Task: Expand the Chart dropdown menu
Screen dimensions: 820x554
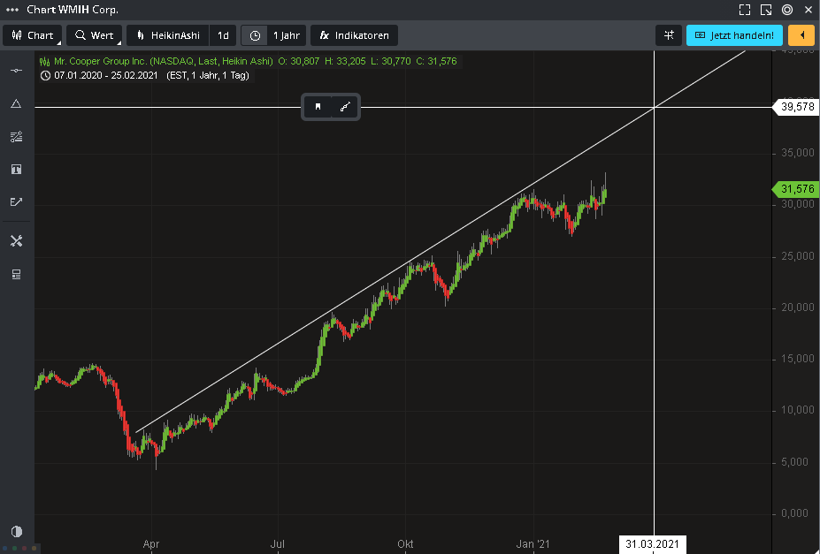Action: (32, 35)
